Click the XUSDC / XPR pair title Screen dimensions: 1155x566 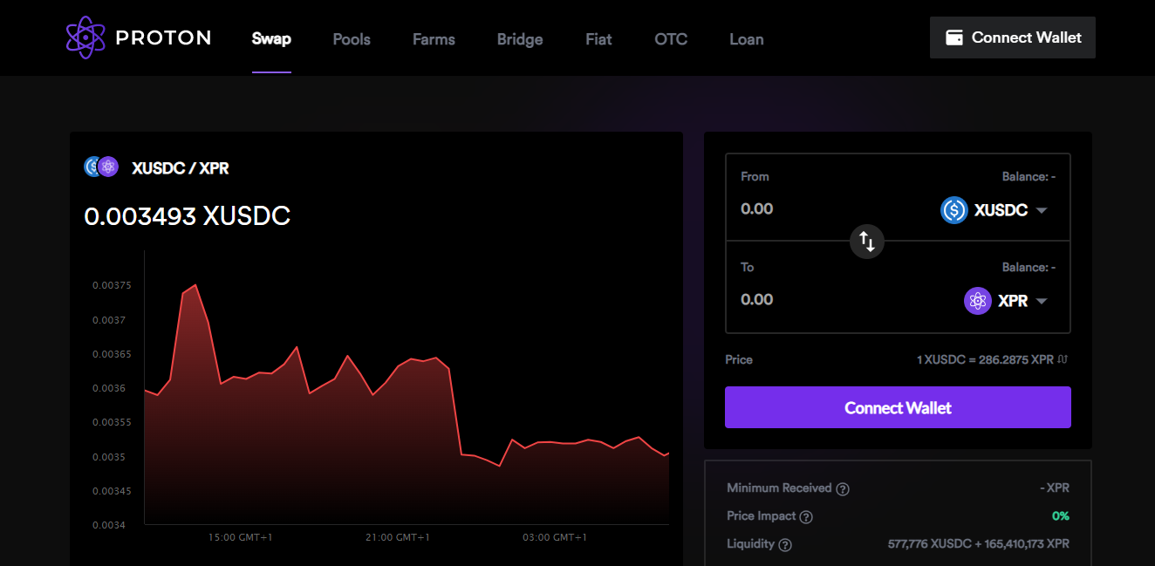pos(181,168)
